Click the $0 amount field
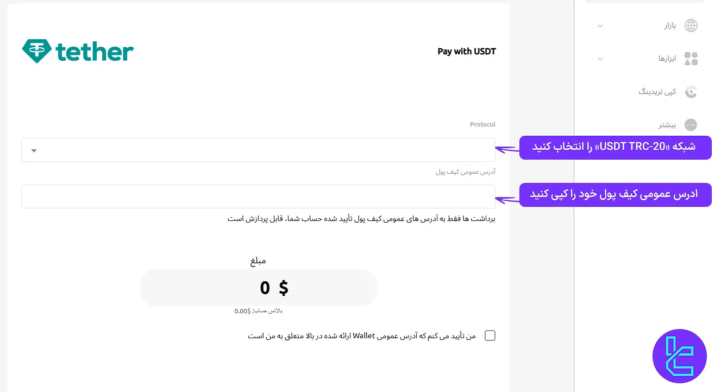This screenshot has width=715, height=392. point(258,288)
